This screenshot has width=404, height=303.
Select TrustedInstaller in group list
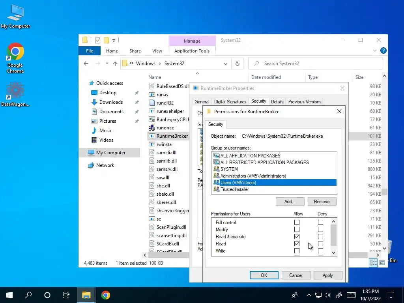pyautogui.click(x=274, y=189)
